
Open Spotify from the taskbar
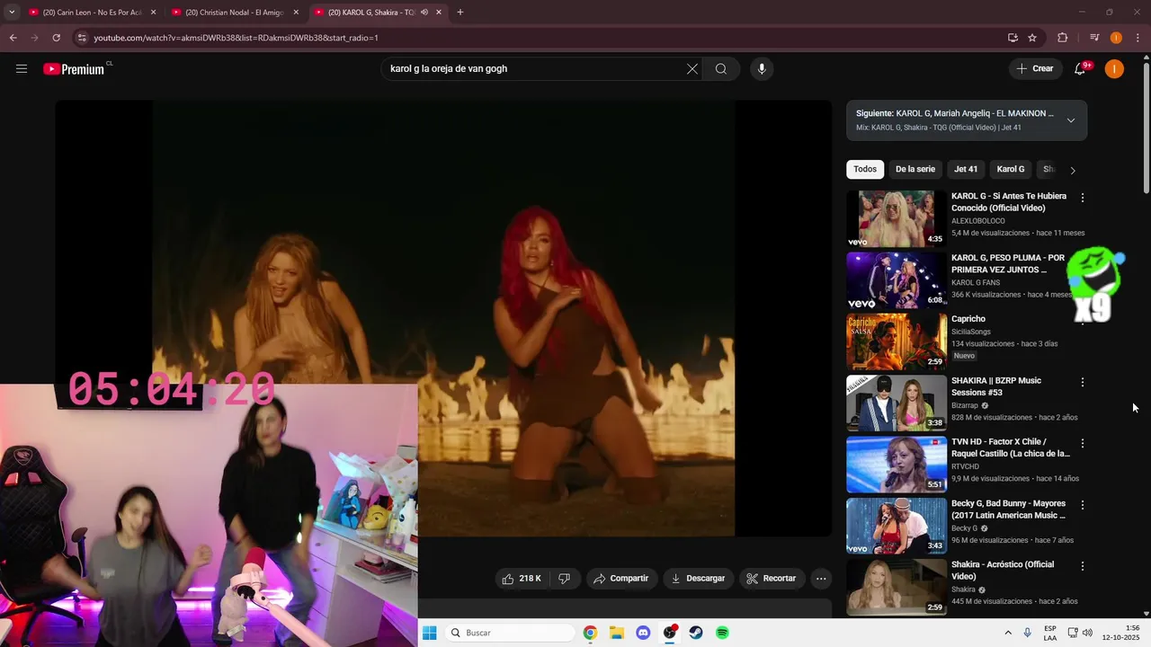point(722,633)
